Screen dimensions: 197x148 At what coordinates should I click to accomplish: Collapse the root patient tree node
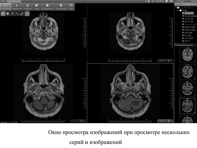[176, 7]
